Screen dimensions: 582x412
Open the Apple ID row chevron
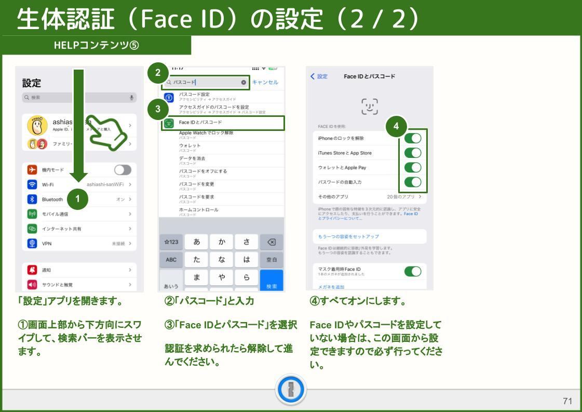[x=130, y=126]
